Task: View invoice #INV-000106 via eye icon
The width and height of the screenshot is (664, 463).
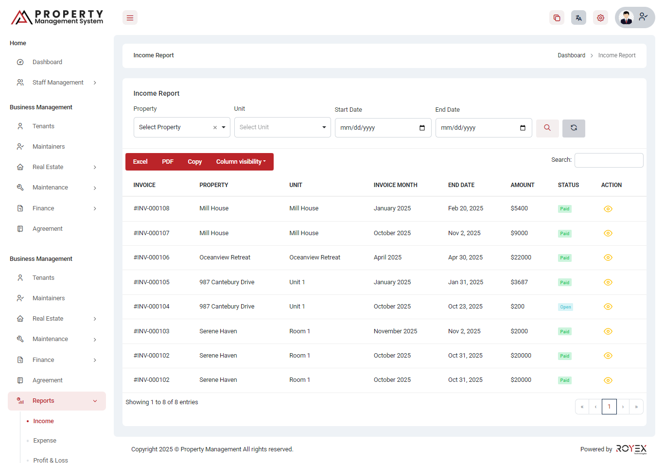Action: point(608,257)
